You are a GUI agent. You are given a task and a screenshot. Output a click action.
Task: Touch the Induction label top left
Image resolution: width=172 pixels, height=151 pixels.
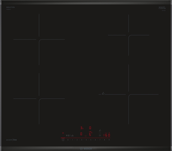[10, 7]
